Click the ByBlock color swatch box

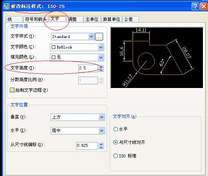pos(54,47)
